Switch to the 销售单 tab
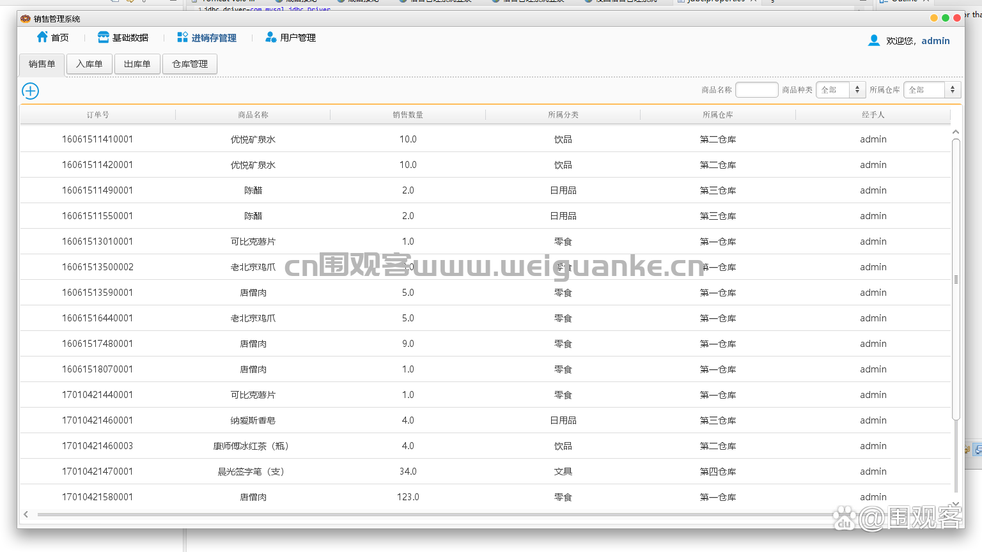 [42, 64]
